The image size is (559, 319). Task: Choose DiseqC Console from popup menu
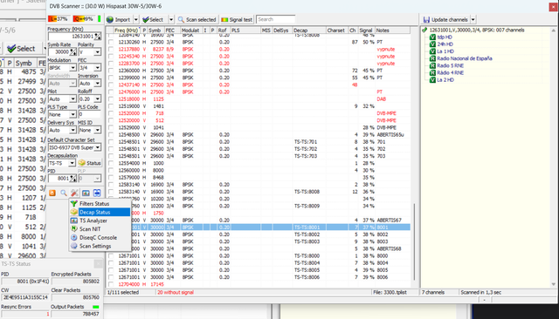point(100,238)
